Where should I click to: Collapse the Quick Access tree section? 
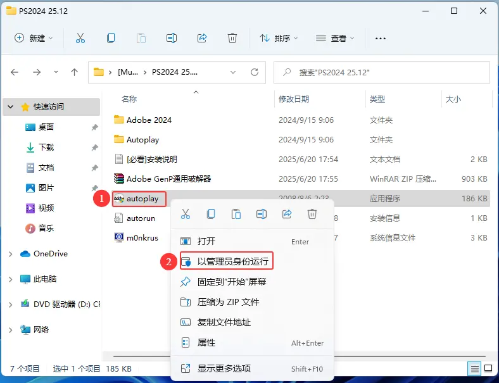[x=11, y=107]
